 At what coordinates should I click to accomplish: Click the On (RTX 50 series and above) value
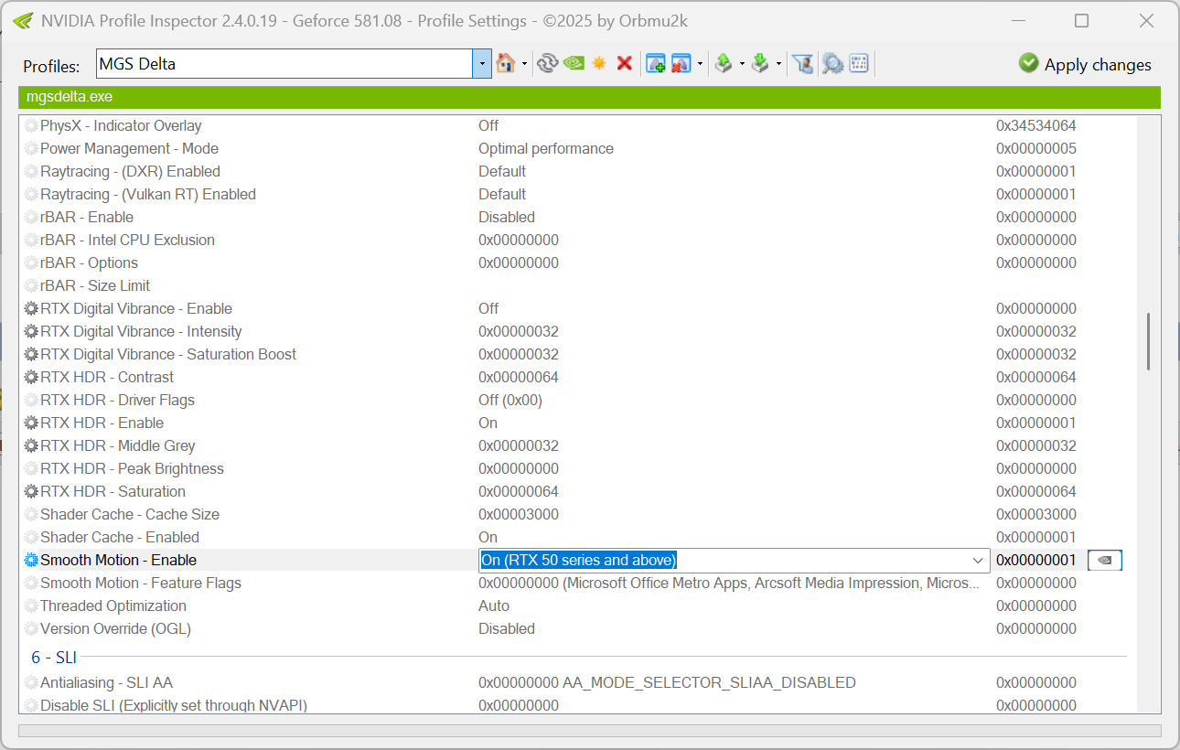578,560
